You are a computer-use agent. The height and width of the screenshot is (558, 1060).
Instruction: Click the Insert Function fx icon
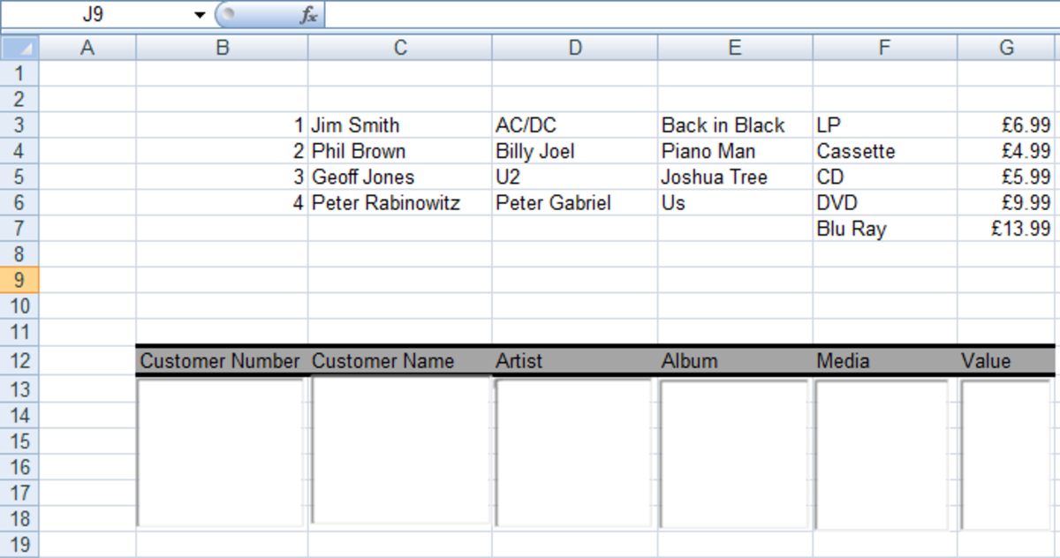[309, 15]
